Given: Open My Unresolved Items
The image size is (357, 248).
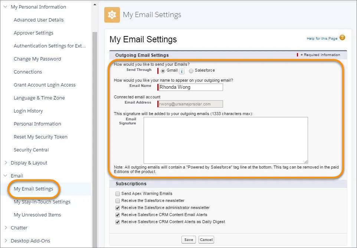Looking at the screenshot, I should click(x=37, y=215).
